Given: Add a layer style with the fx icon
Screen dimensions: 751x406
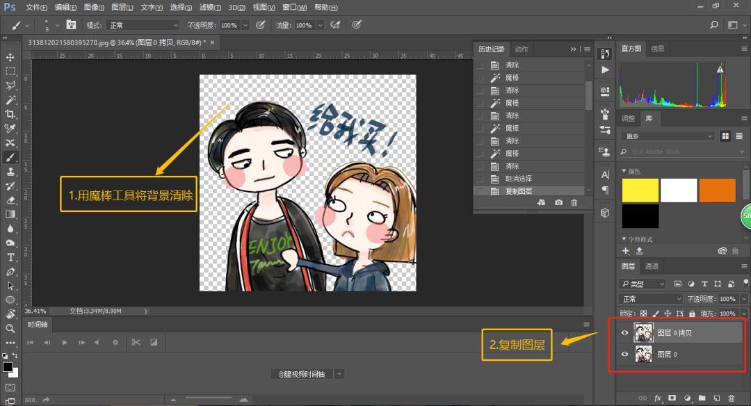Looking at the screenshot, I should click(x=658, y=398).
